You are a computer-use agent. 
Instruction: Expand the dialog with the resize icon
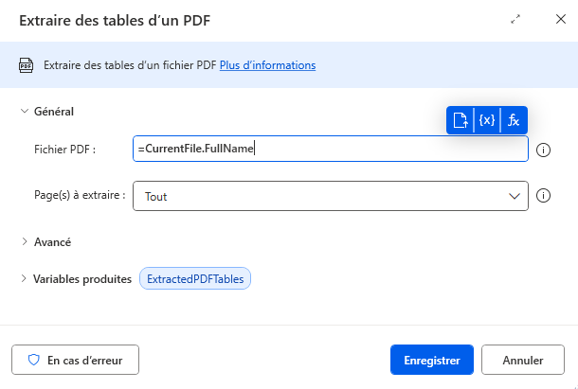click(515, 19)
